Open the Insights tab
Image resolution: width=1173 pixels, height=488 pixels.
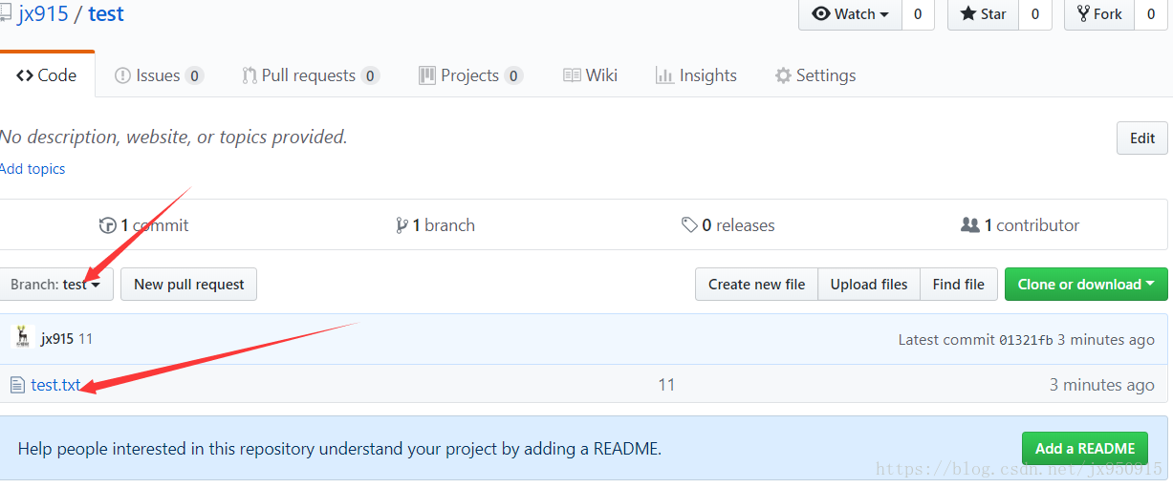(696, 75)
